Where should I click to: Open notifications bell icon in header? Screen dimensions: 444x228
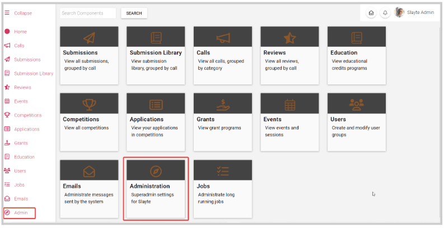coord(385,13)
